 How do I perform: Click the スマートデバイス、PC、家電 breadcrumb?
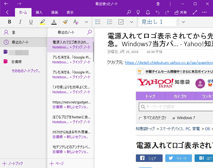tap(180, 129)
